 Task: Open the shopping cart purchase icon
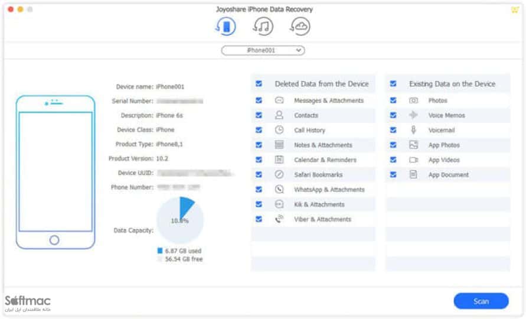[515, 9]
